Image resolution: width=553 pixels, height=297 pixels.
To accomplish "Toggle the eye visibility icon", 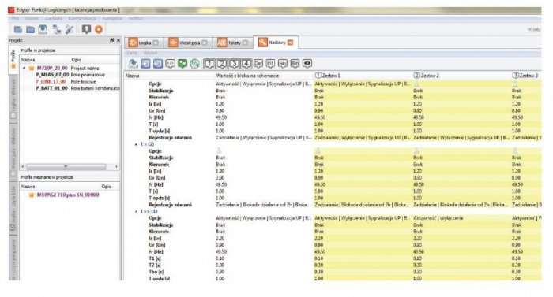I will pyautogui.click(x=307, y=64).
